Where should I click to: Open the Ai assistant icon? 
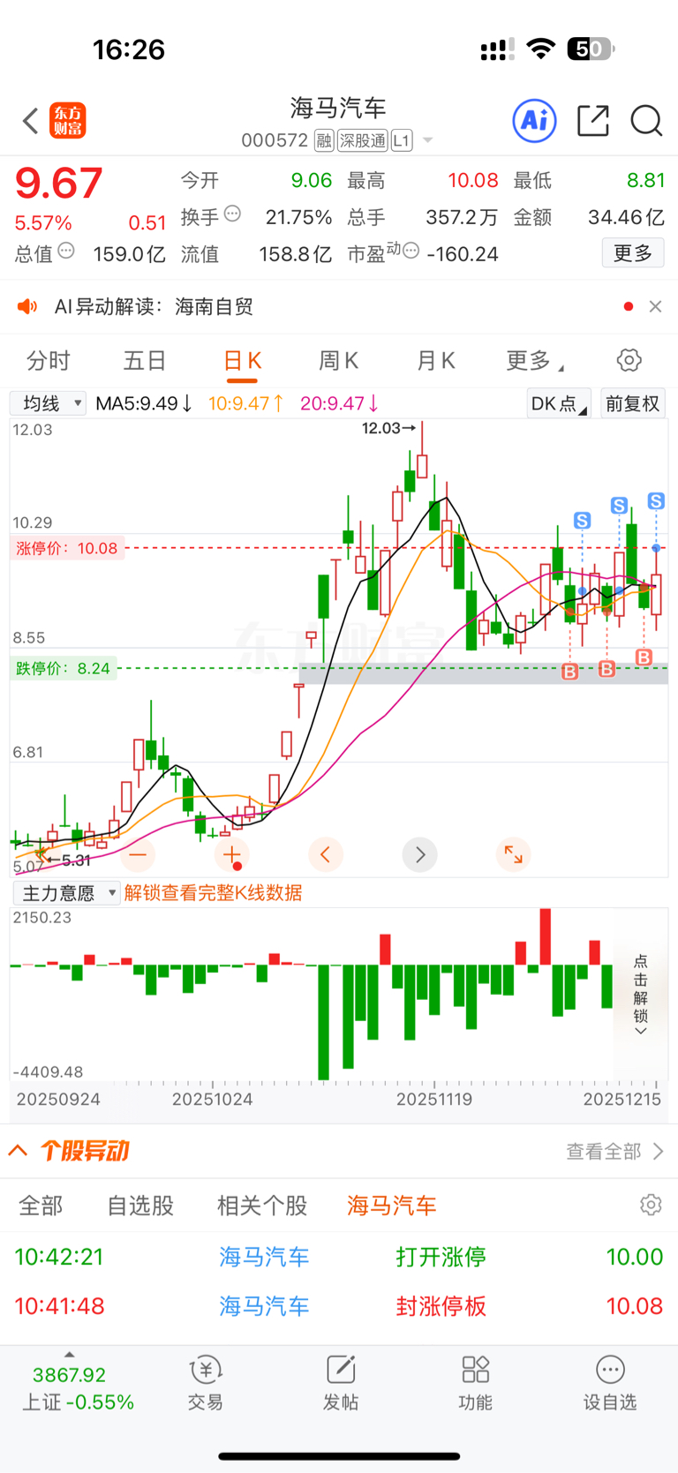534,120
